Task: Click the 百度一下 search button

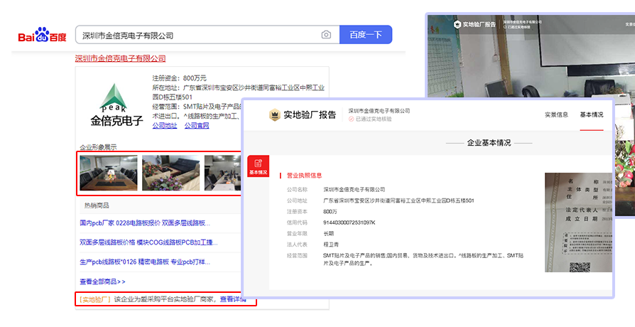Action: click(366, 35)
